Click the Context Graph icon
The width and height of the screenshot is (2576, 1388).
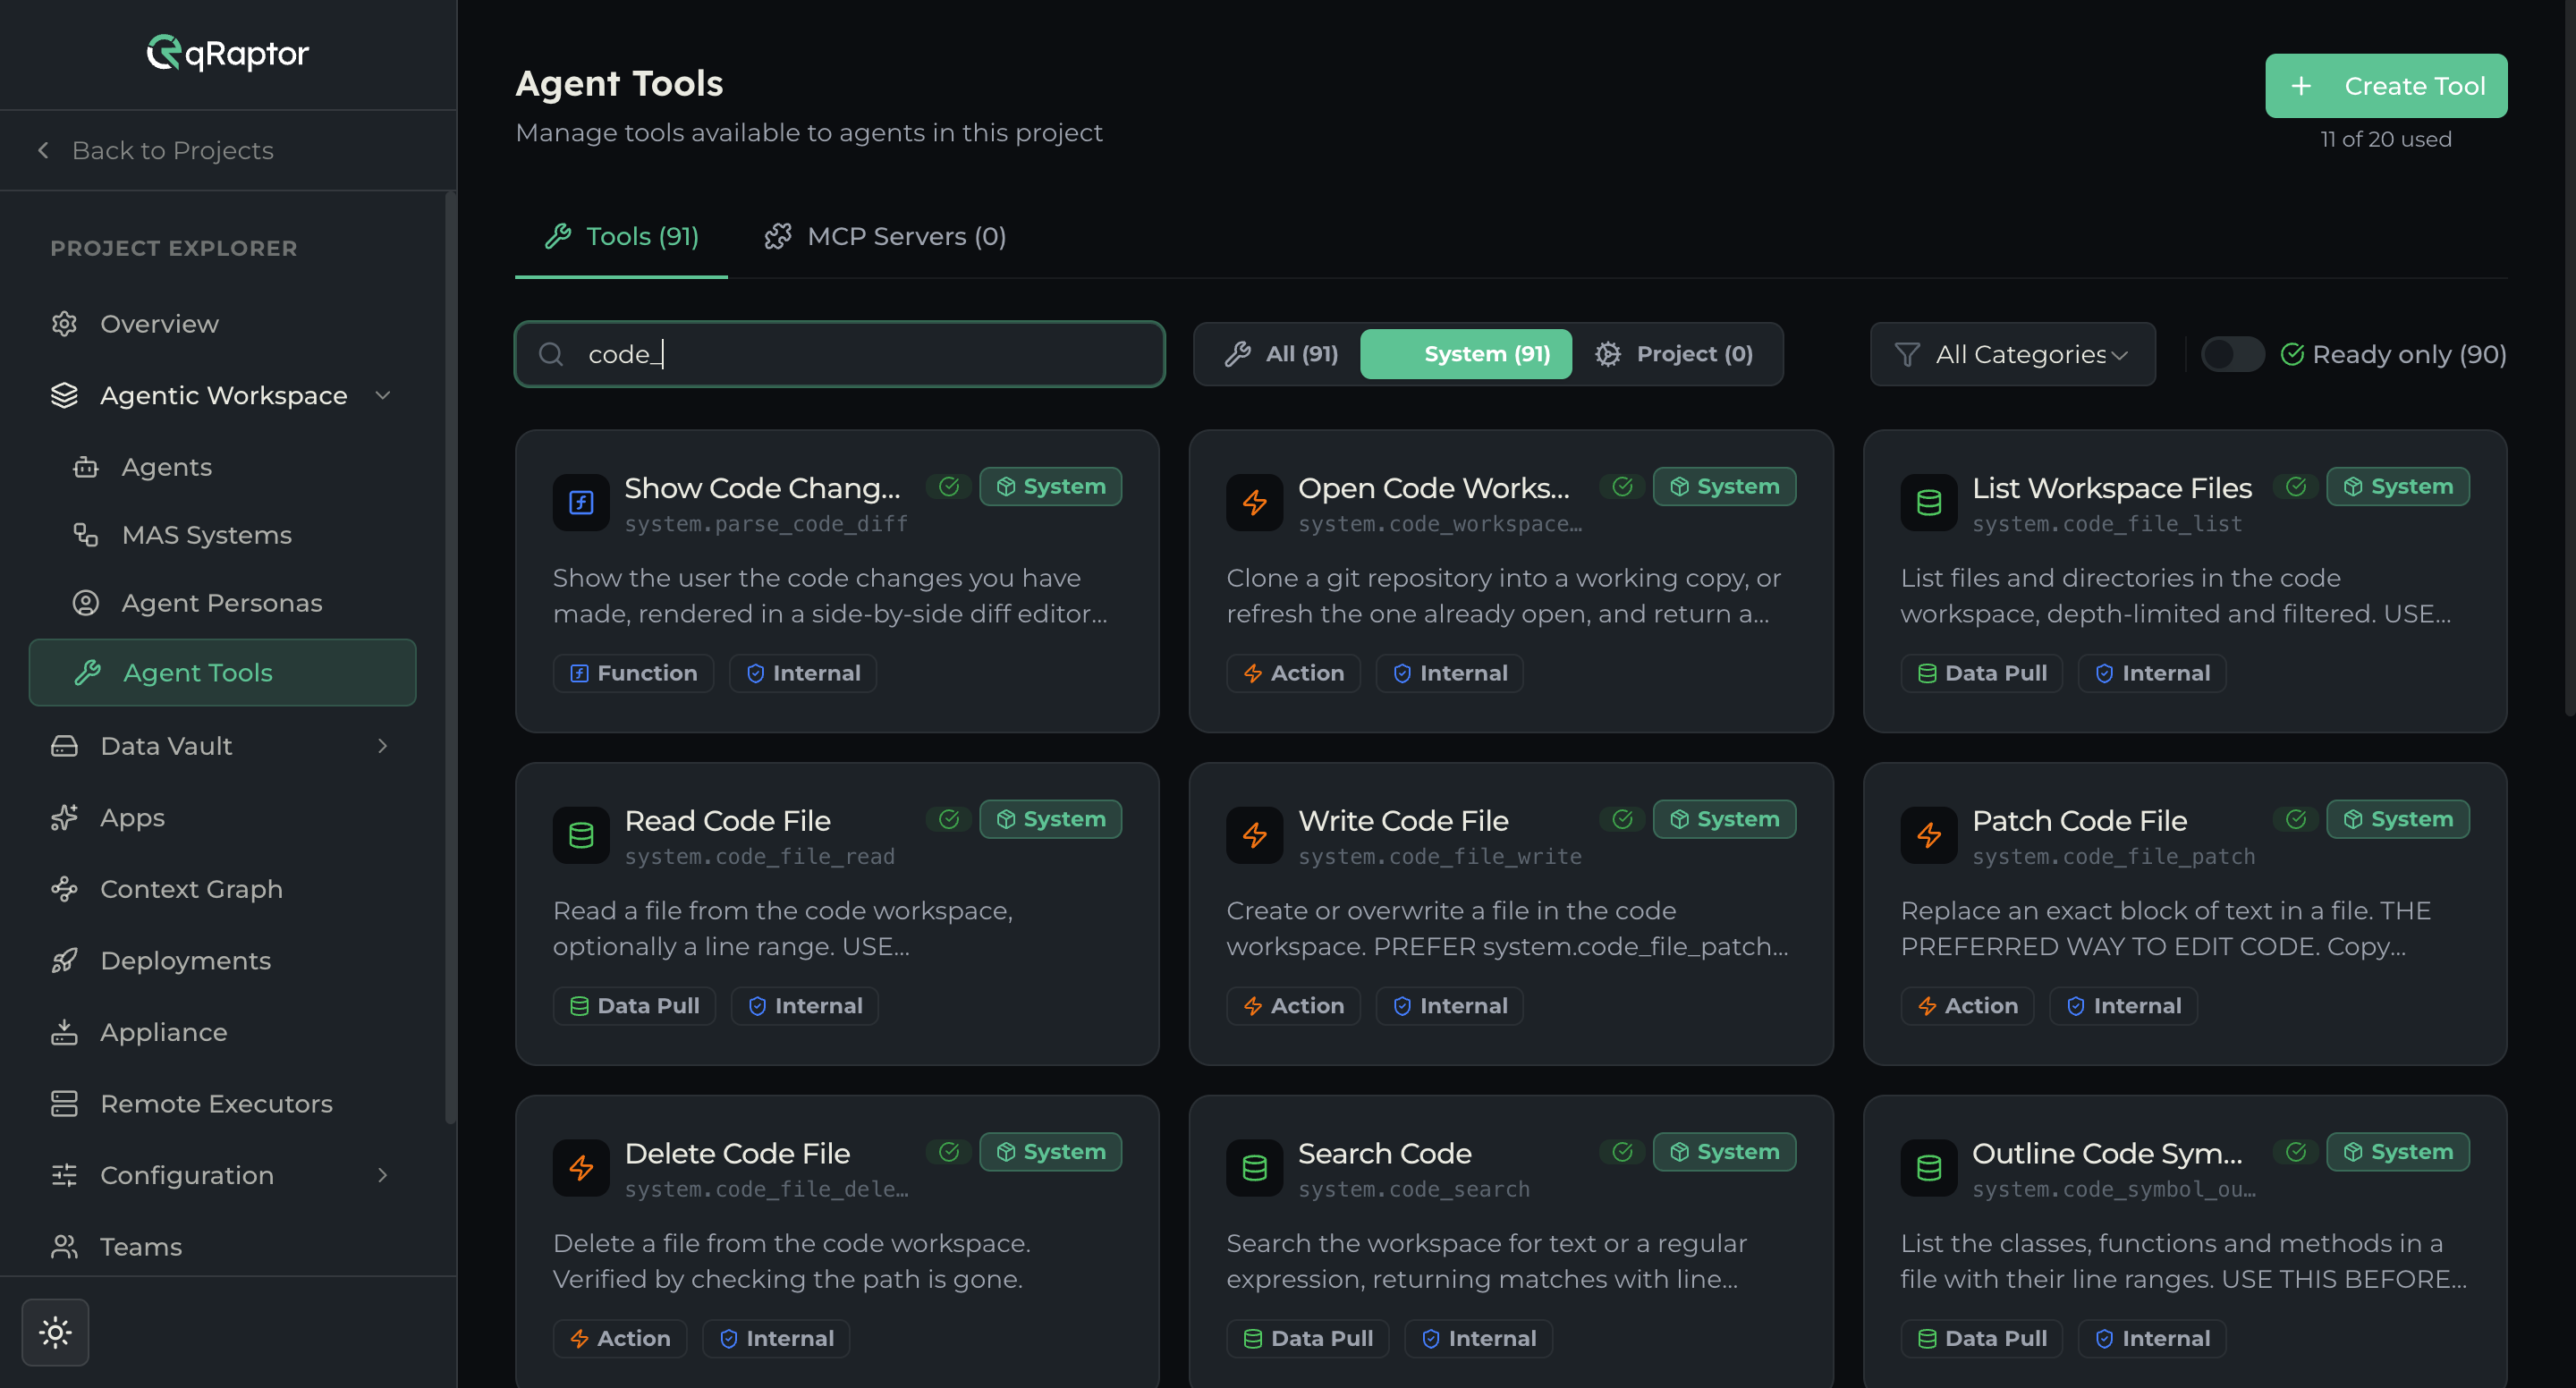64,889
